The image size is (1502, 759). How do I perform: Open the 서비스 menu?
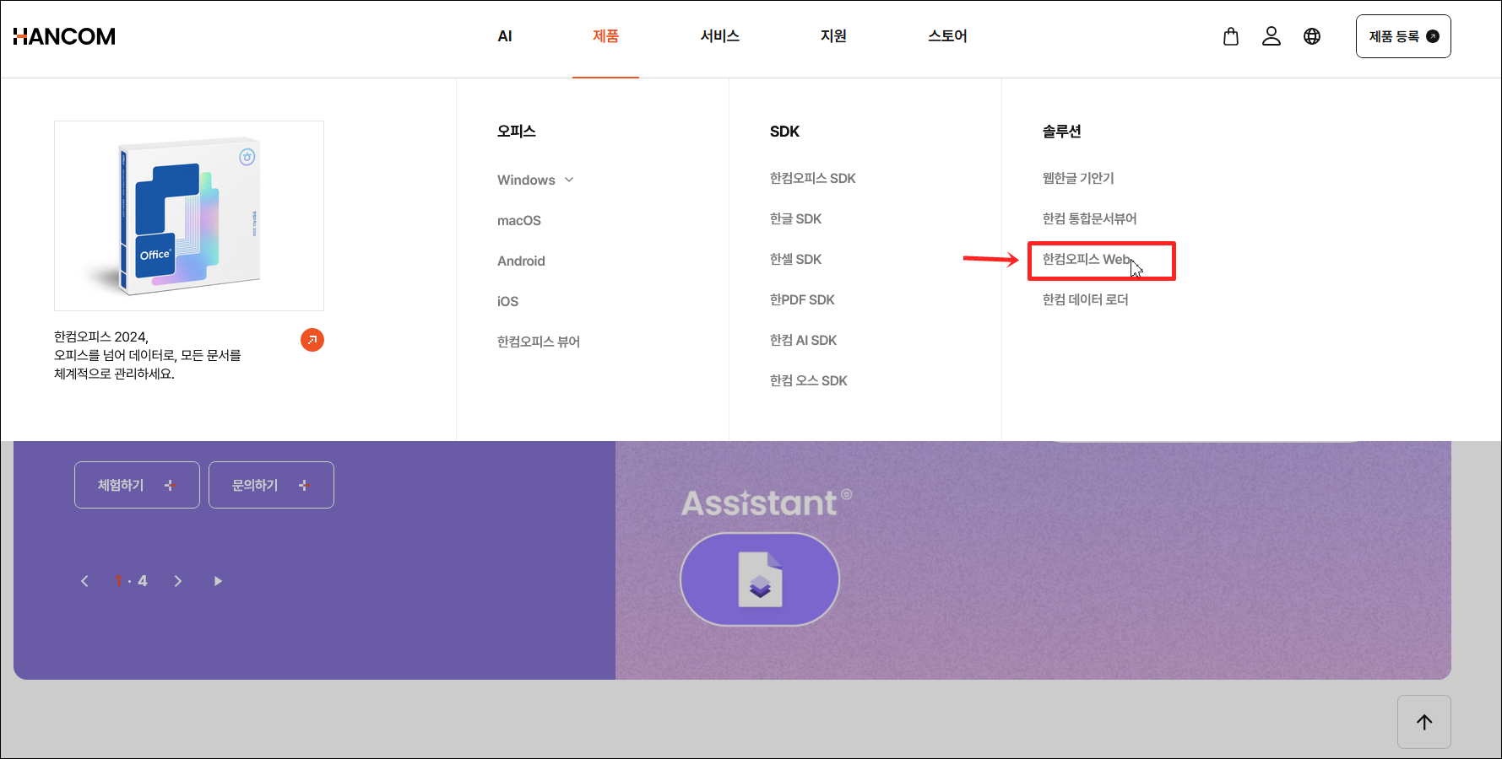720,36
